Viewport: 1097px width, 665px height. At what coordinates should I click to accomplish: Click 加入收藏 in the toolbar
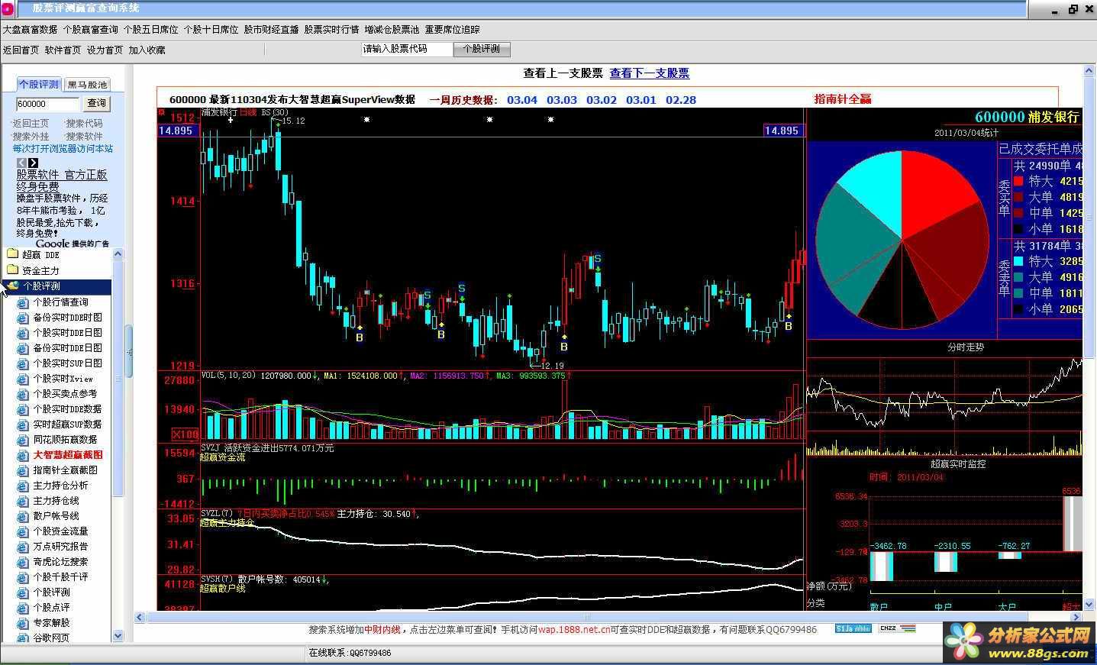pos(147,50)
